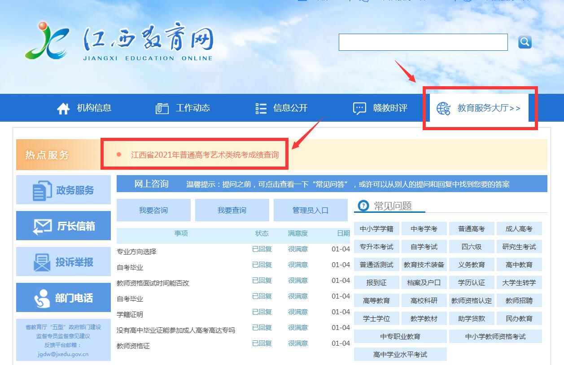Click the 中专职业教育 FAQ tag
This screenshot has width=564, height=365.
400,336
